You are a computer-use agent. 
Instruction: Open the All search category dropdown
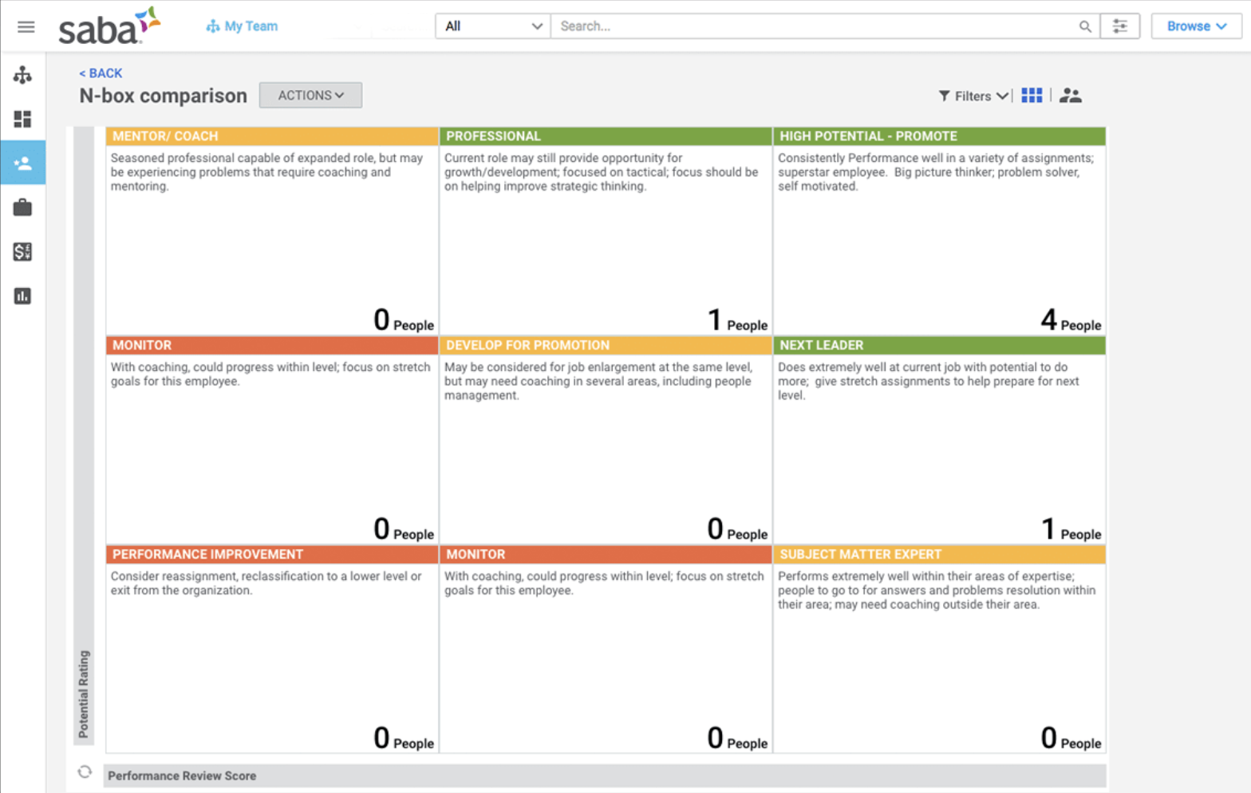493,26
